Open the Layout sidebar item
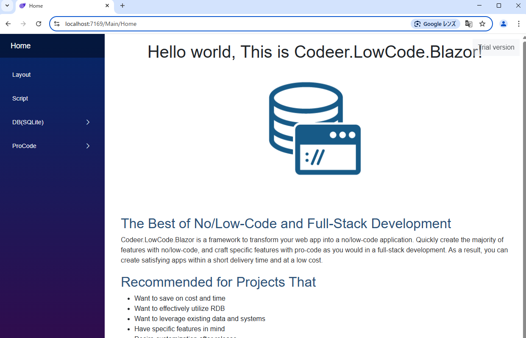The image size is (526, 338). pos(52,75)
